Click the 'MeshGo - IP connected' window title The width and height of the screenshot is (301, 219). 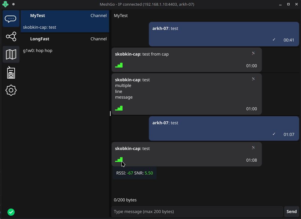(x=147, y=4)
